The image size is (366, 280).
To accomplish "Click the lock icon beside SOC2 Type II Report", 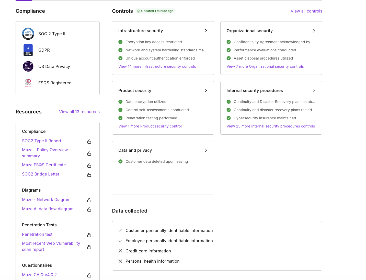I will [89, 141].
